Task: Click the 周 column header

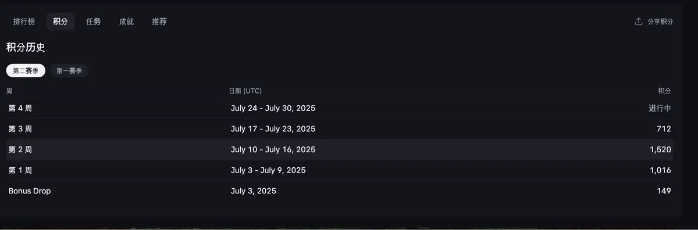Action: point(9,91)
